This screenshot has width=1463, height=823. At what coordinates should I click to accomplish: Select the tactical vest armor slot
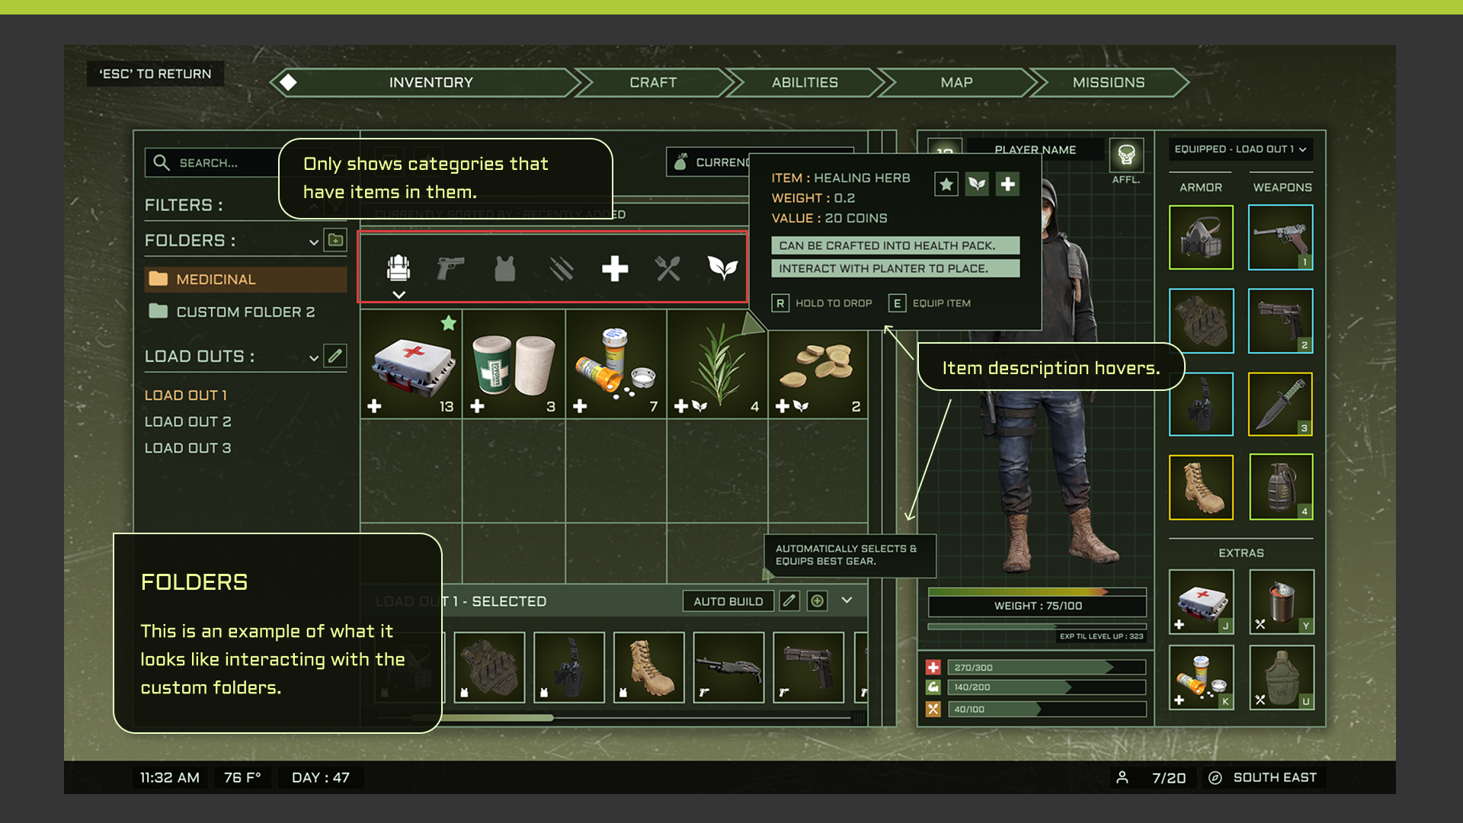(1201, 321)
